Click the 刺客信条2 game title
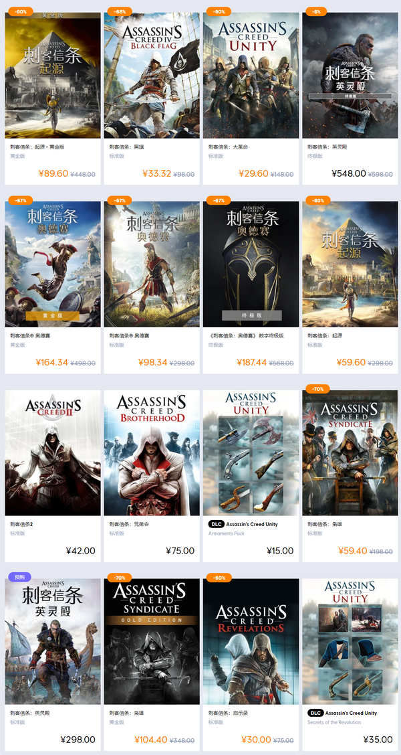401x755 pixels. (23, 524)
